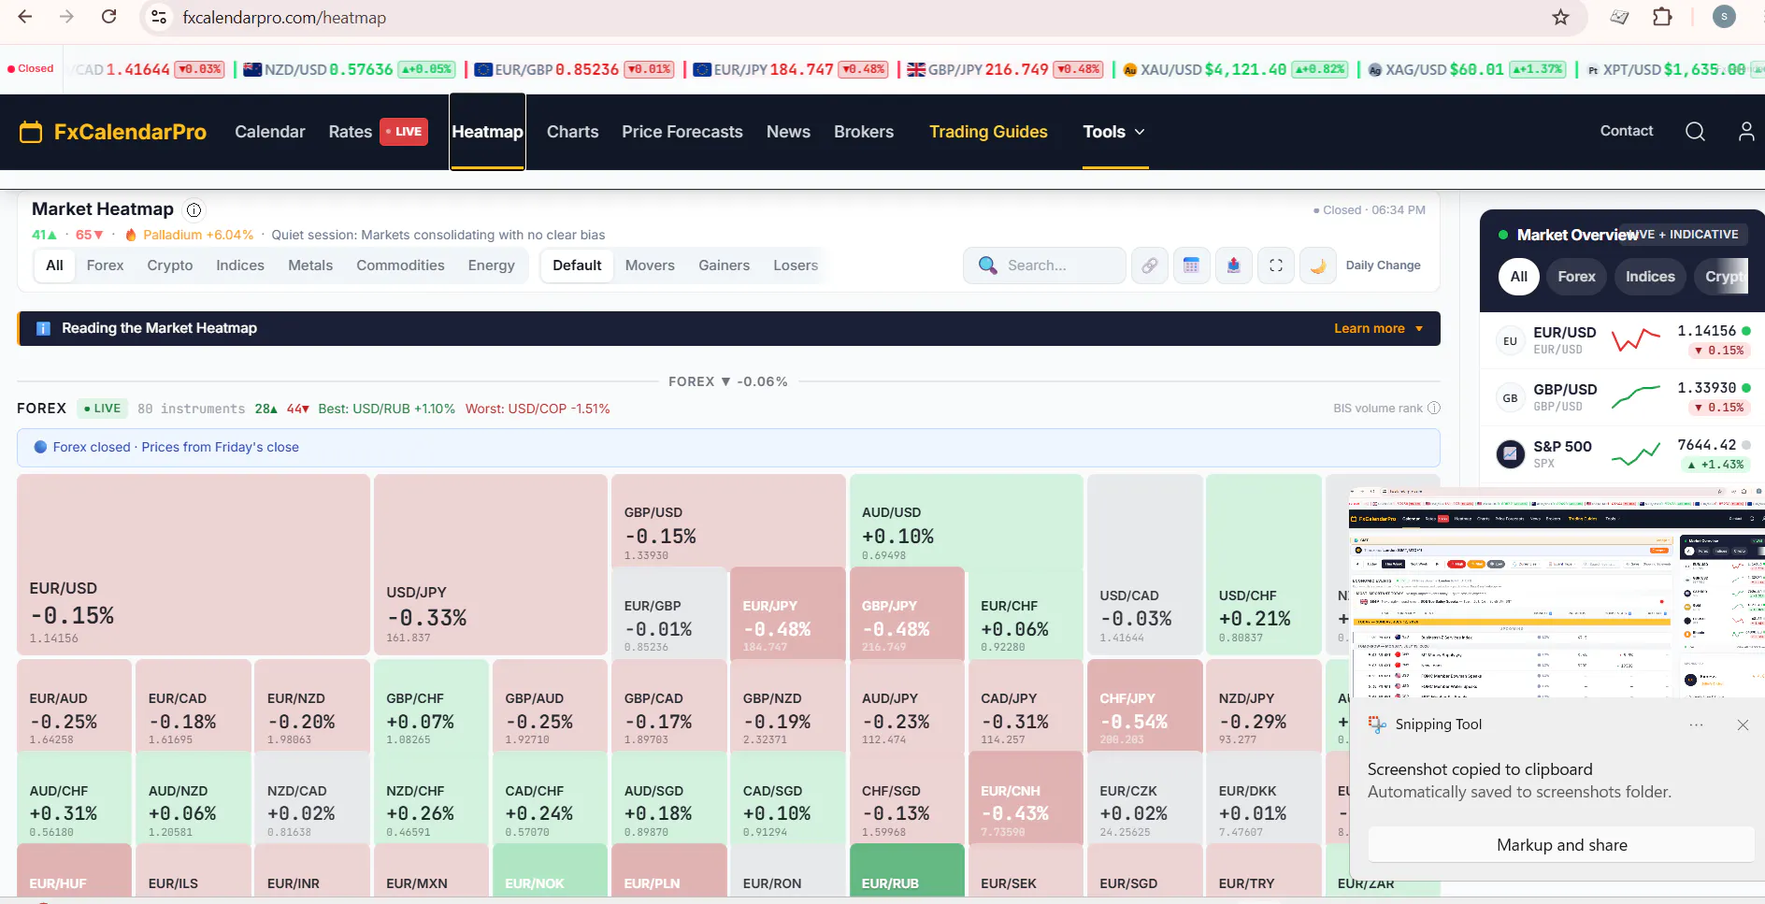Toggle dark mode moon icon
The width and height of the screenshot is (1765, 904).
pyautogui.click(x=1318, y=265)
